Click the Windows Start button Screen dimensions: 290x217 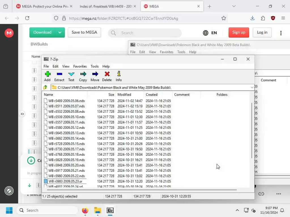click(9, 210)
